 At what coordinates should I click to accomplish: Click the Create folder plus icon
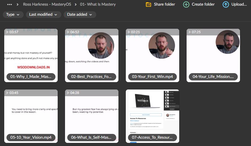[x=186, y=5]
